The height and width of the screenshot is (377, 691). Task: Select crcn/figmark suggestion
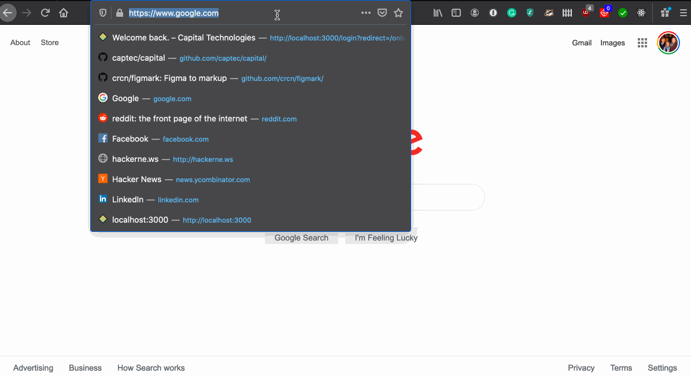click(x=251, y=78)
